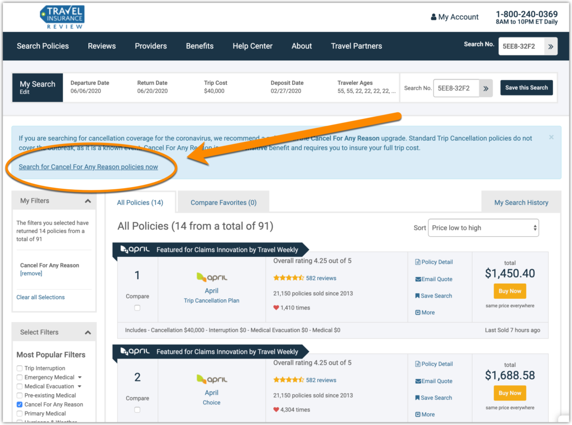Click the Save this Search button
572x425 pixels.
click(526, 88)
